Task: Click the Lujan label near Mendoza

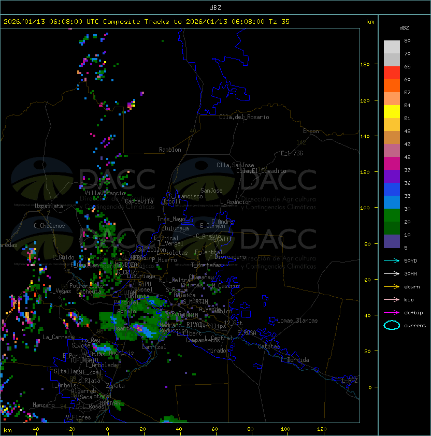Action: [x=128, y=293]
